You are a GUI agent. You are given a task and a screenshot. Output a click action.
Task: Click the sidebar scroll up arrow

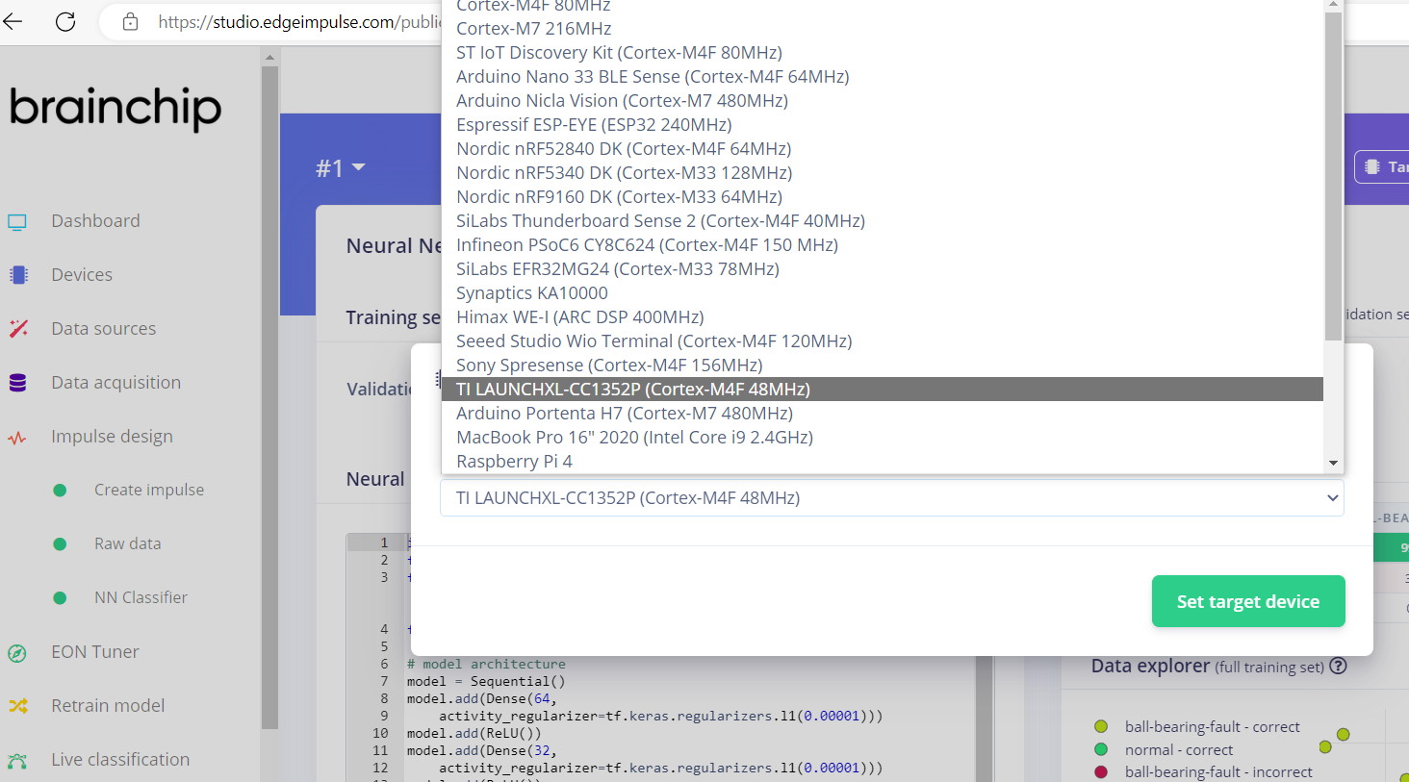(269, 58)
